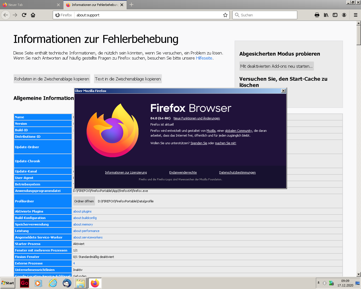Viewport: 361px width, 289px height.
Task: Open the hamburger application menu
Action: 356,15
